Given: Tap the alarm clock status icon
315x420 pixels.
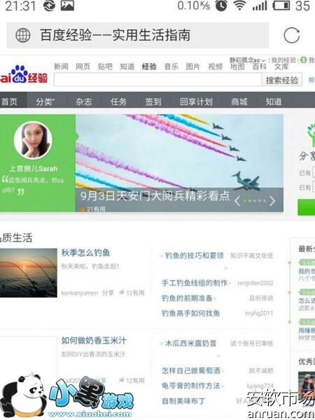Looking at the screenshot, I should coord(221,6).
